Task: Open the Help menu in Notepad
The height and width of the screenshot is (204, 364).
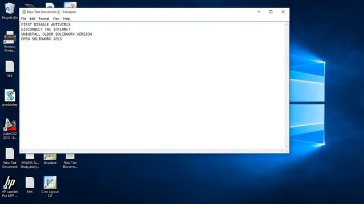Action: (67, 19)
